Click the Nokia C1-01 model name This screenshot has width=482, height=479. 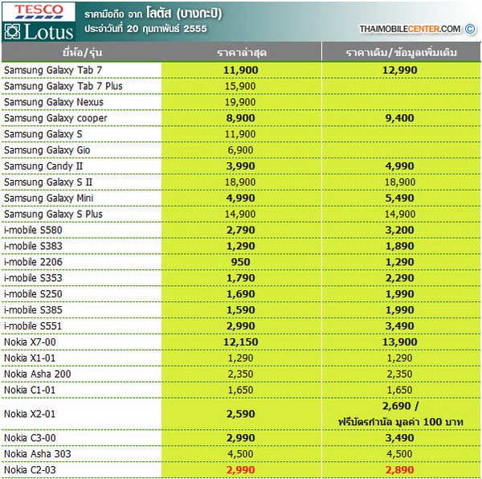click(x=30, y=390)
